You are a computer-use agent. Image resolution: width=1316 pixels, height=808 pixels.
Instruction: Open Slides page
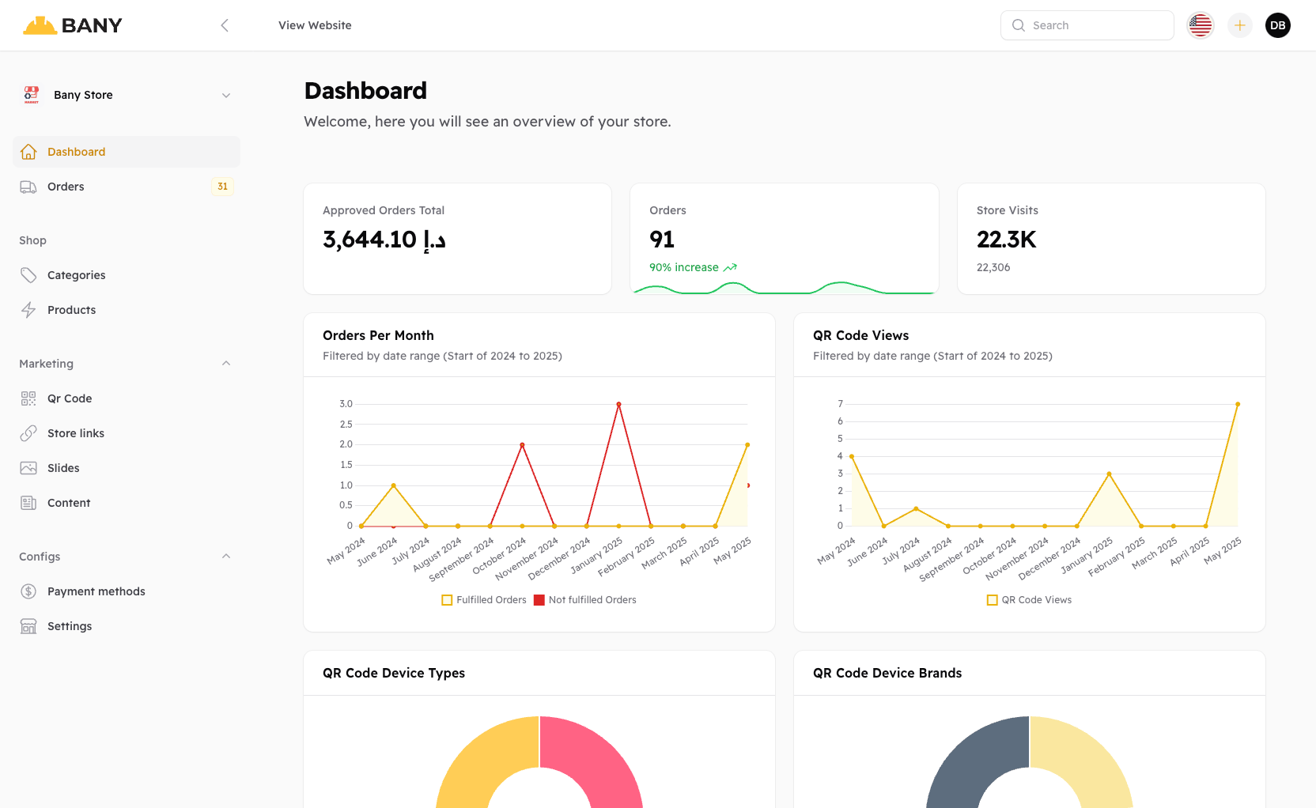[127, 468]
